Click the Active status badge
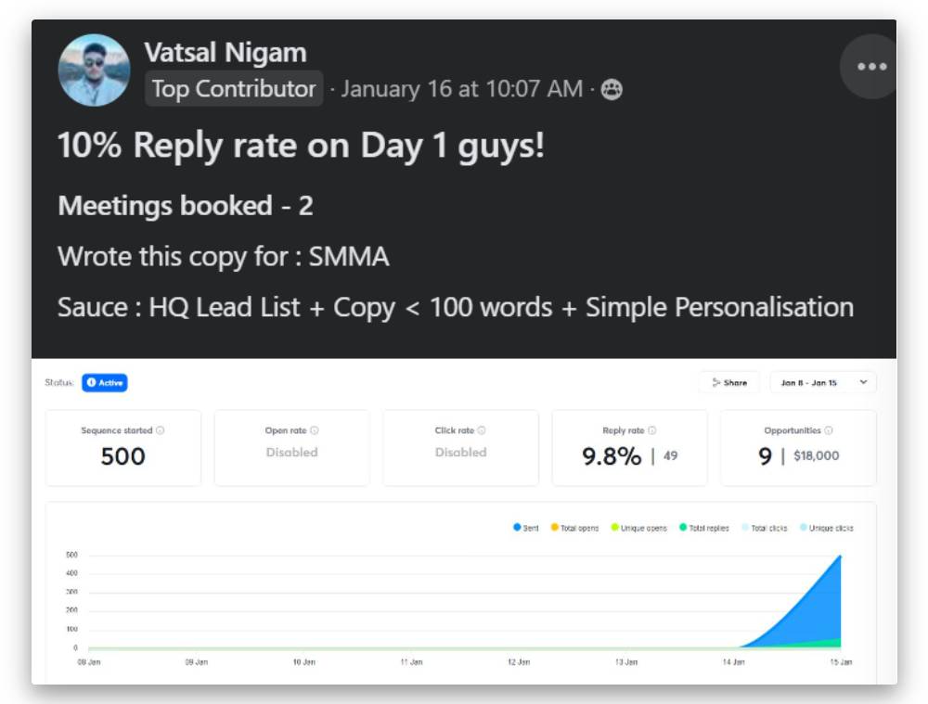This screenshot has height=704, width=928. [x=104, y=382]
